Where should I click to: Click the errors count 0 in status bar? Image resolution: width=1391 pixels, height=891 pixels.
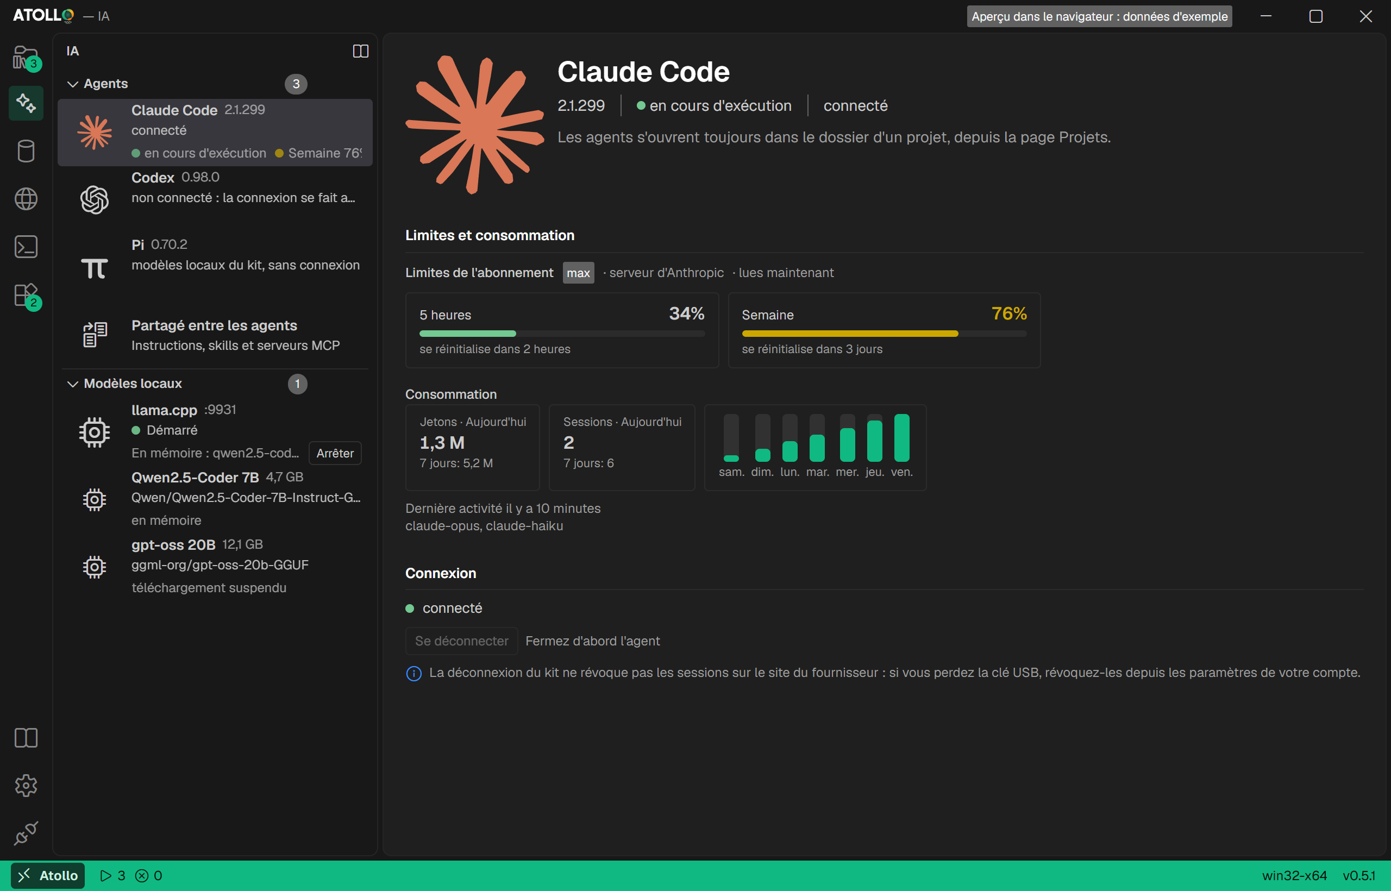[x=149, y=875]
